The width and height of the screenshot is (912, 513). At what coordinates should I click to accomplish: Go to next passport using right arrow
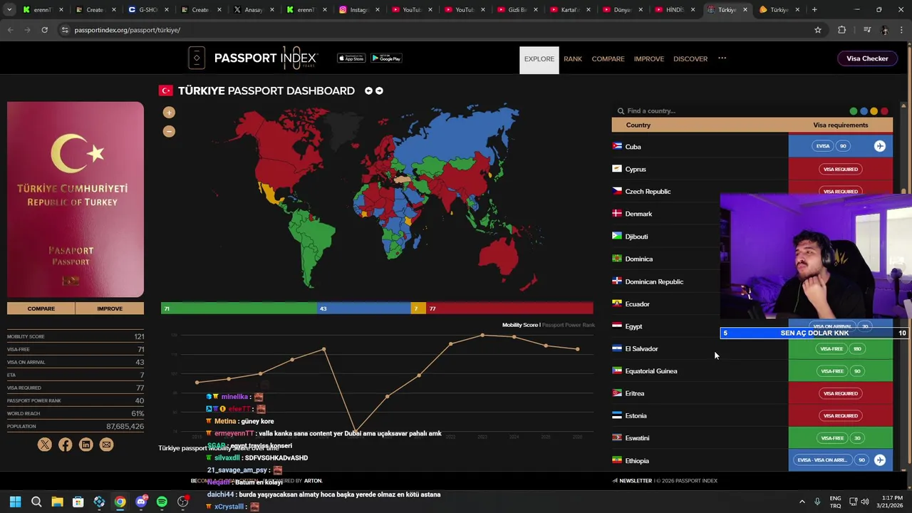pos(379,91)
